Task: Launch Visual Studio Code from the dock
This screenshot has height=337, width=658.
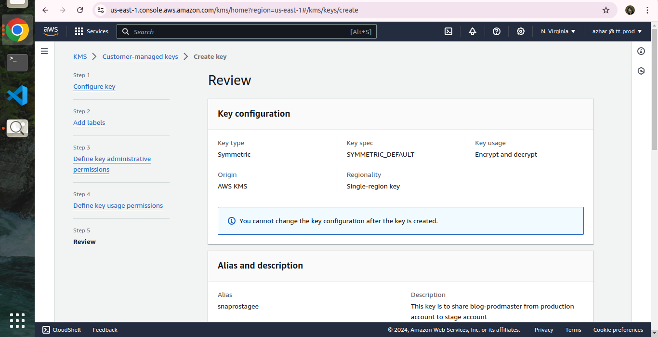Action: click(x=17, y=95)
